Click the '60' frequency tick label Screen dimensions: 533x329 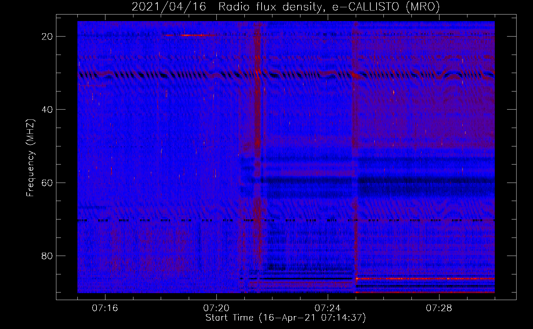tap(47, 183)
